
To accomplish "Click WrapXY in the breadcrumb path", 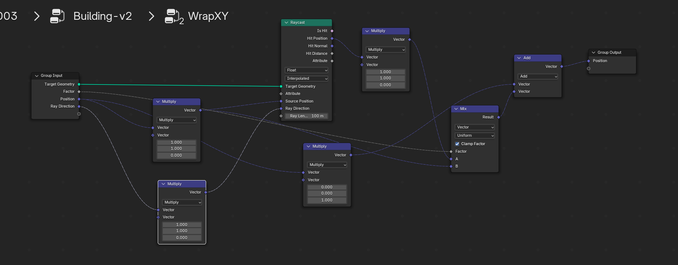I will click(208, 16).
